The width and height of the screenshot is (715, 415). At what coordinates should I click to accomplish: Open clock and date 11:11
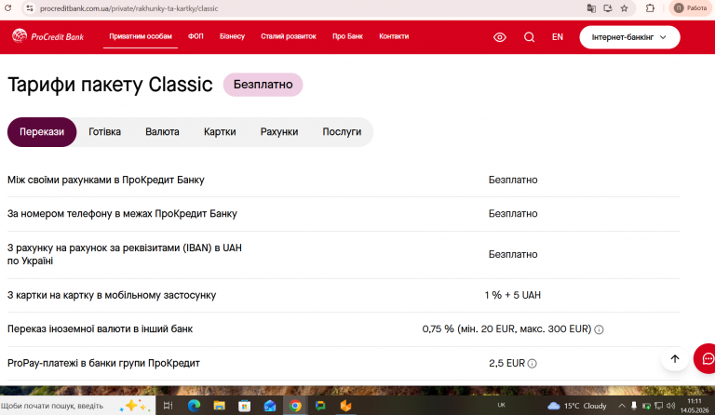695,406
